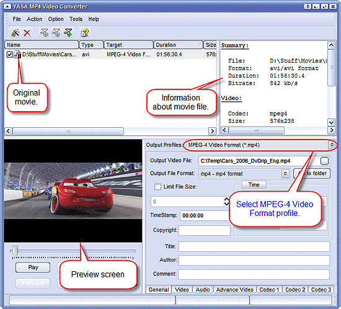
Task: Open the File menu
Action: point(17,19)
